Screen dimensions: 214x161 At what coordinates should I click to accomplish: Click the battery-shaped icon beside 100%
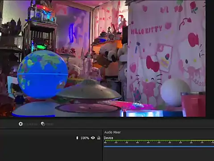77,138
